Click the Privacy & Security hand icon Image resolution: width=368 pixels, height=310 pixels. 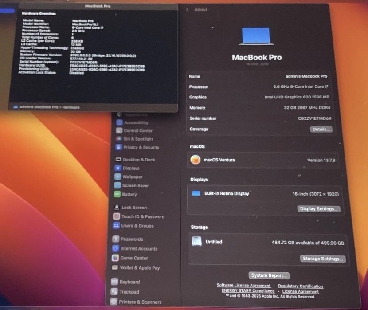[119, 147]
